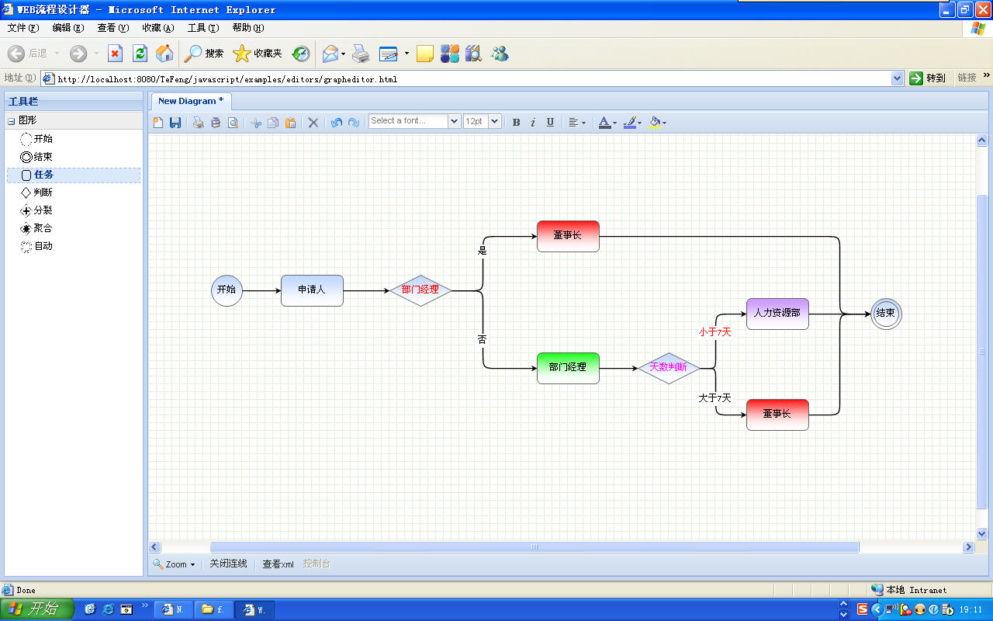The image size is (993, 621).
Task: Toggle bold formatting on selected text
Action: pyautogui.click(x=515, y=122)
